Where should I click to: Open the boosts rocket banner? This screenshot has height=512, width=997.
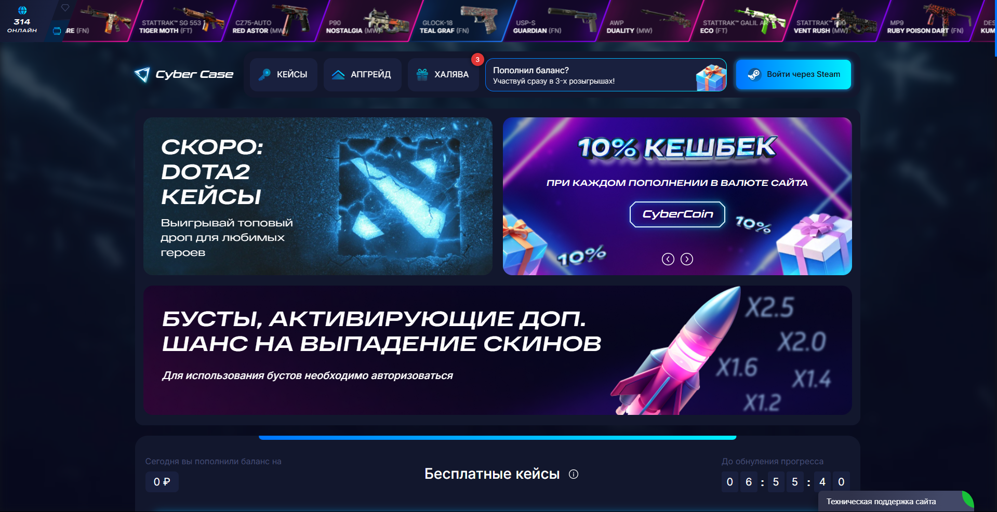pyautogui.click(x=497, y=350)
